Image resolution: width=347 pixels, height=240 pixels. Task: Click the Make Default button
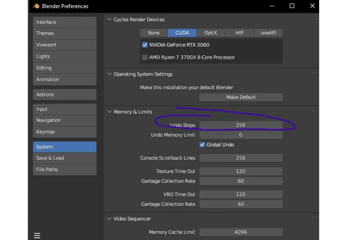pos(241,97)
